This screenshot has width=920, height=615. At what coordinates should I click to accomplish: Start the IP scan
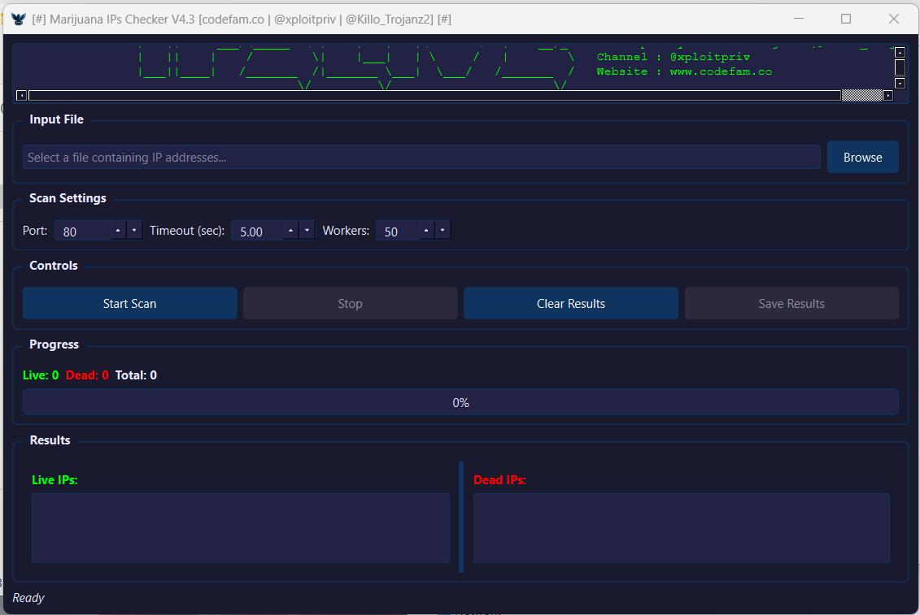(x=129, y=304)
